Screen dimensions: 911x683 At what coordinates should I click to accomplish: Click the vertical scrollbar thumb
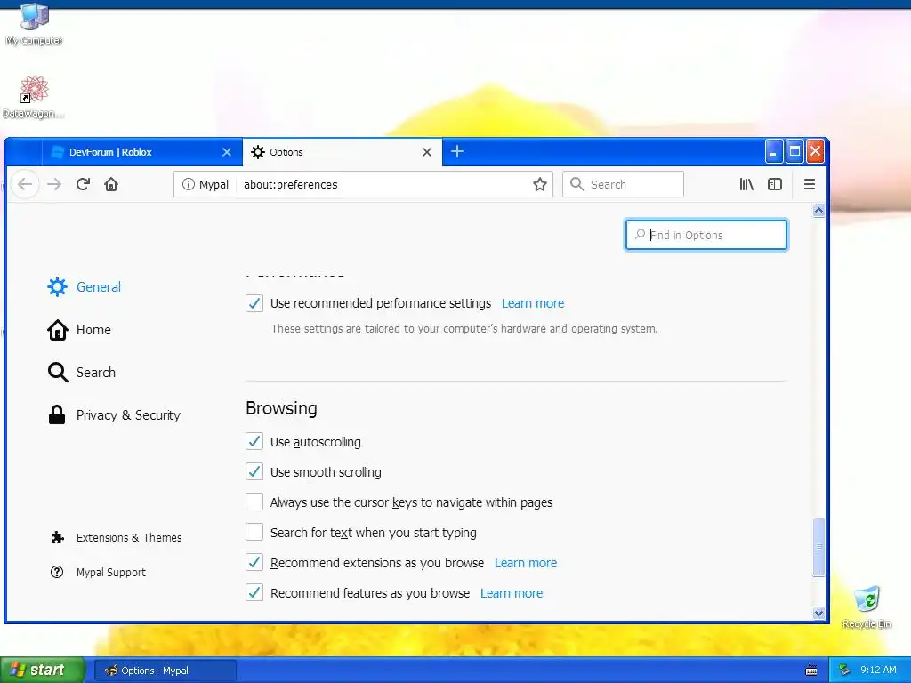[x=818, y=547]
